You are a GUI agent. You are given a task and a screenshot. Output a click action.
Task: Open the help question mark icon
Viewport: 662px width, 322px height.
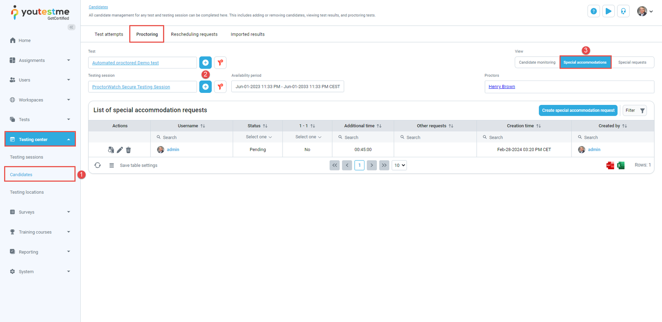[x=593, y=12]
